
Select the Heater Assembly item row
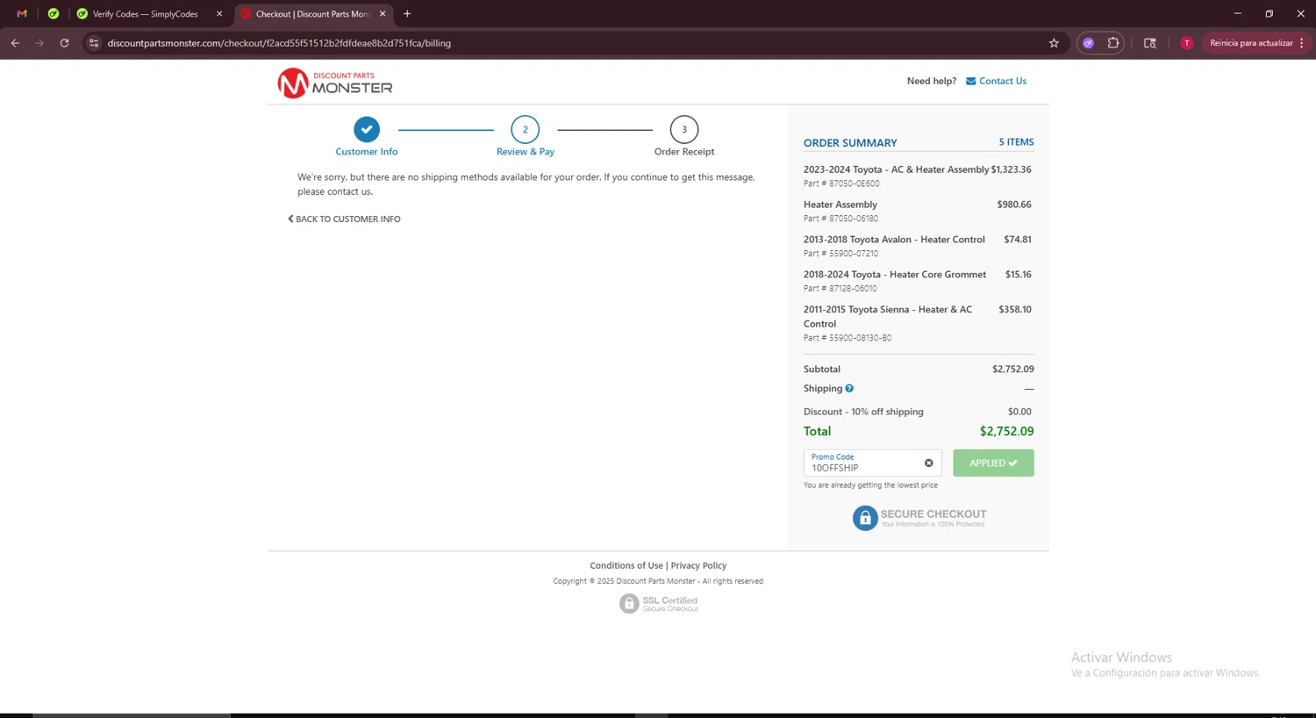tap(918, 211)
